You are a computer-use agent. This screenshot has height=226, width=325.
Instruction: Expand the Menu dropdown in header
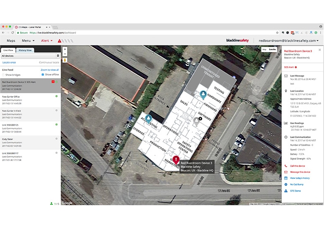tap(28, 41)
